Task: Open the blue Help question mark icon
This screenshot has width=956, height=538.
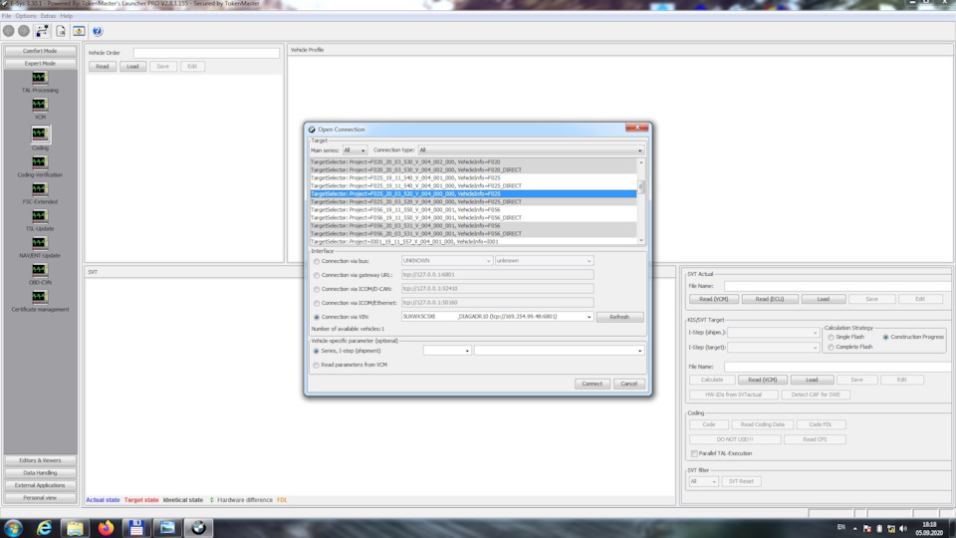Action: (98, 31)
